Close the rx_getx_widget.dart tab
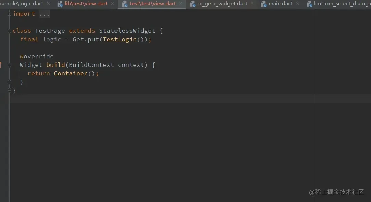371x202 pixels. click(252, 3)
